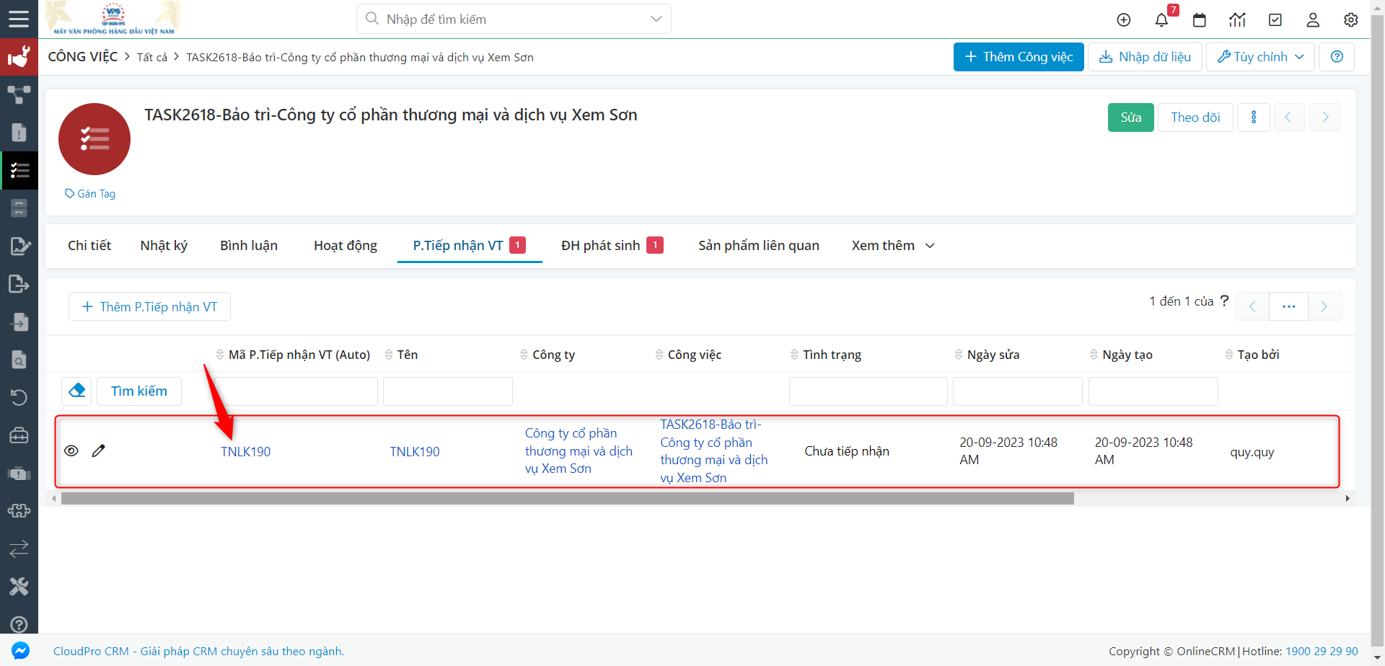1385x666 pixels.
Task: Expand the Xem thêm tab menu
Action: (x=893, y=246)
